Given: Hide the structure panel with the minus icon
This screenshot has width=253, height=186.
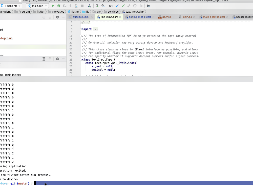Looking at the screenshot, I should 63,59.
